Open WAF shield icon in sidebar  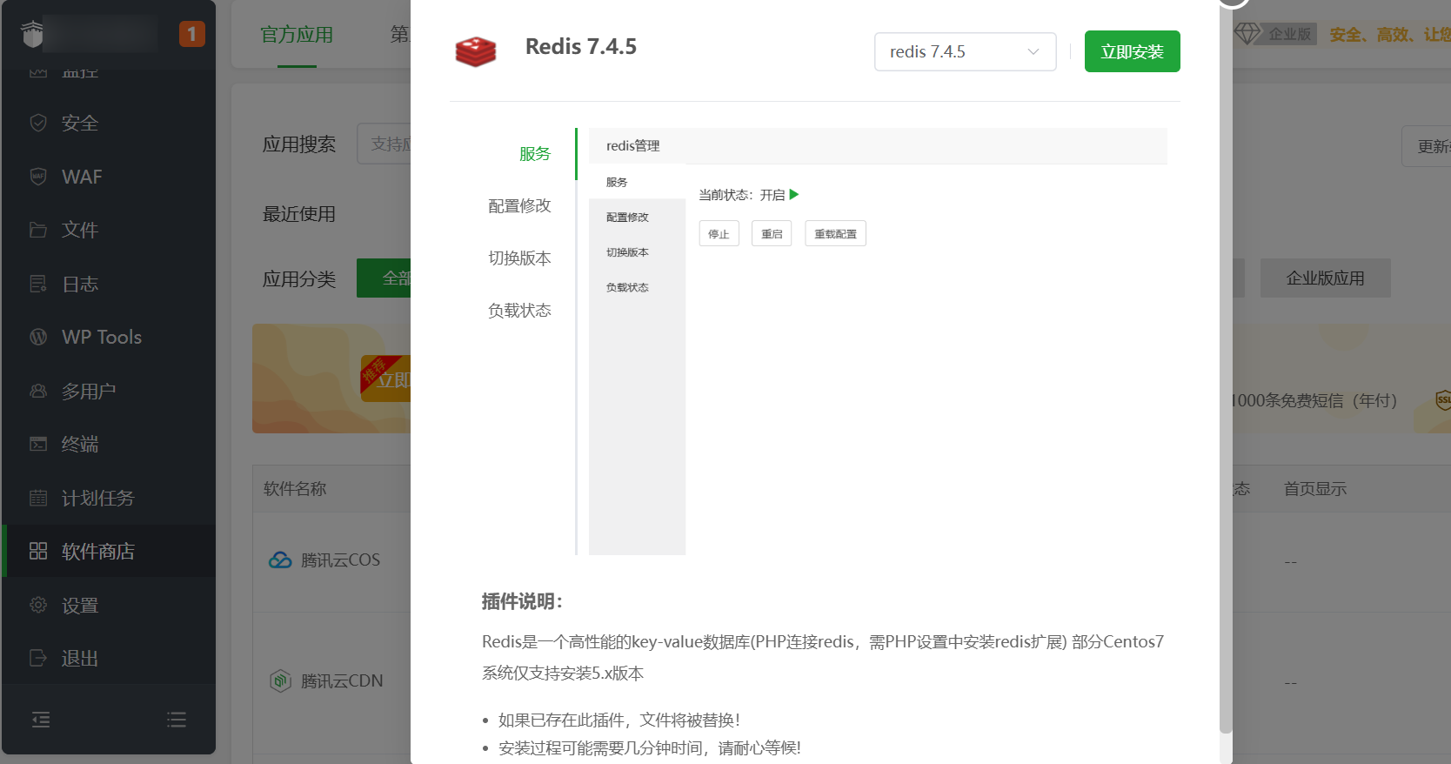tap(38, 177)
